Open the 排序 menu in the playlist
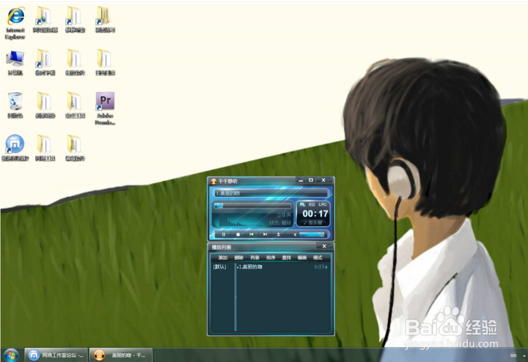This screenshot has width=528, height=362. (271, 257)
